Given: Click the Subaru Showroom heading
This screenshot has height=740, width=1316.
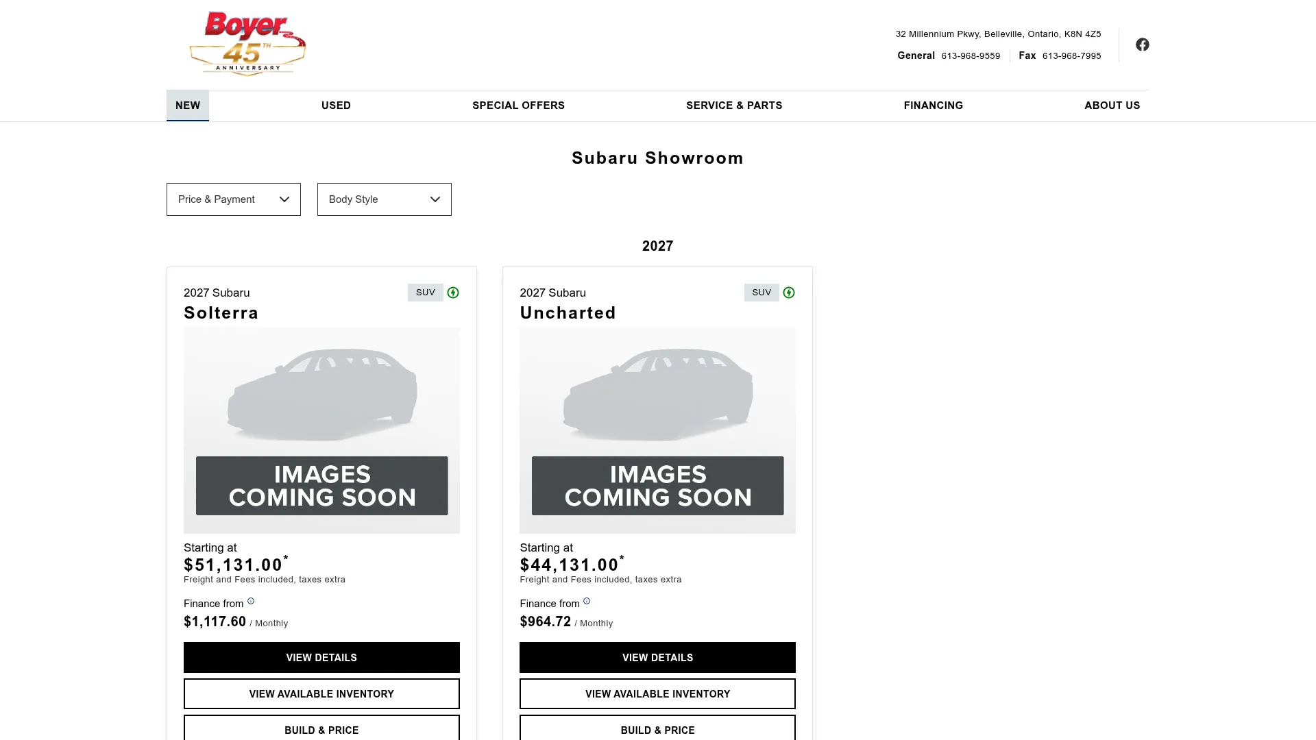Looking at the screenshot, I should pyautogui.click(x=657, y=158).
